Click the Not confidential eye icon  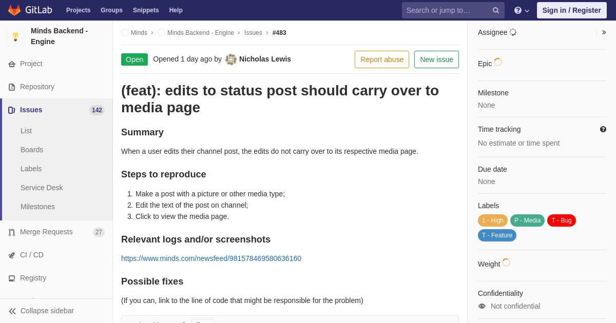tap(482, 306)
